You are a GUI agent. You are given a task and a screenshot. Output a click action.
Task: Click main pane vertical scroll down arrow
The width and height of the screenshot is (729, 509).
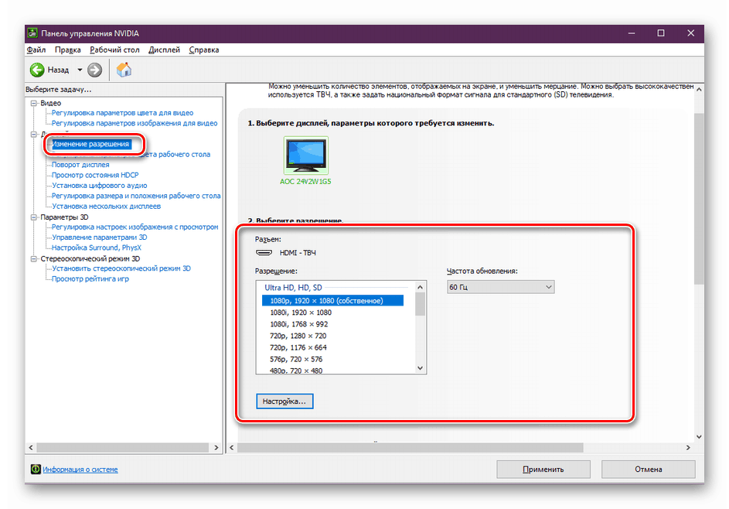pyautogui.click(x=699, y=436)
